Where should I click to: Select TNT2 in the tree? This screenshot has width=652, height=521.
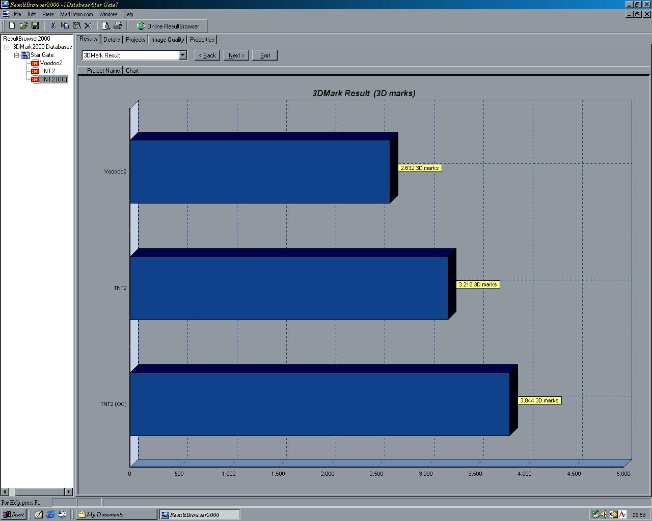pos(47,71)
